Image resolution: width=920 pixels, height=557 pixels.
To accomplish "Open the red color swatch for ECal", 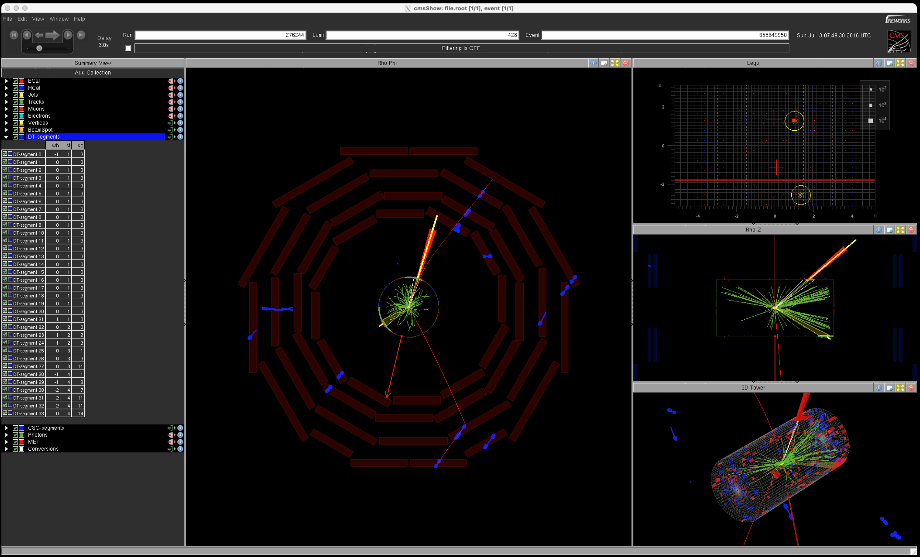I will coord(22,81).
